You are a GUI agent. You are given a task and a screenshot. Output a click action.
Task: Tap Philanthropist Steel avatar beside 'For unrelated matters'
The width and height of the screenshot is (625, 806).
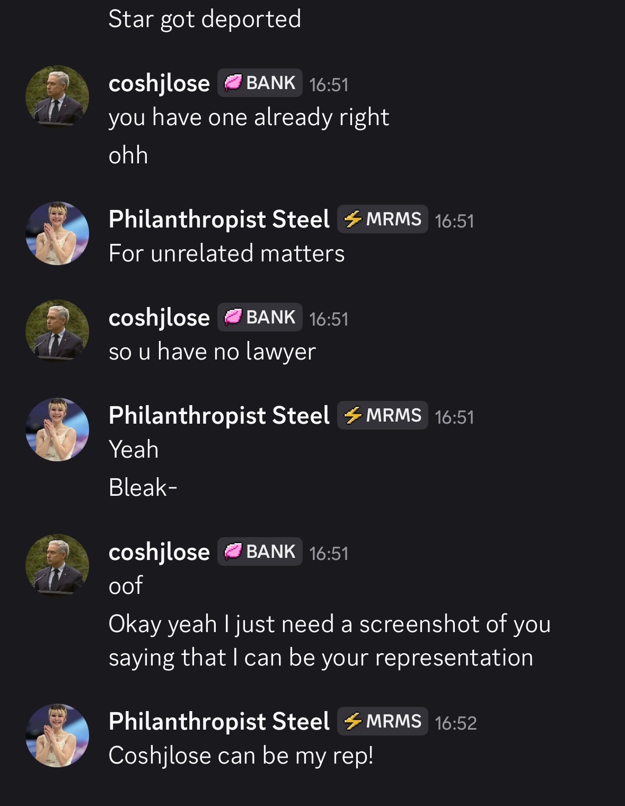click(x=57, y=233)
